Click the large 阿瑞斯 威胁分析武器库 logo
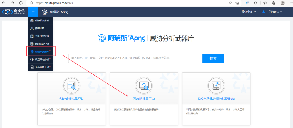293x128 pixels. 146,38
